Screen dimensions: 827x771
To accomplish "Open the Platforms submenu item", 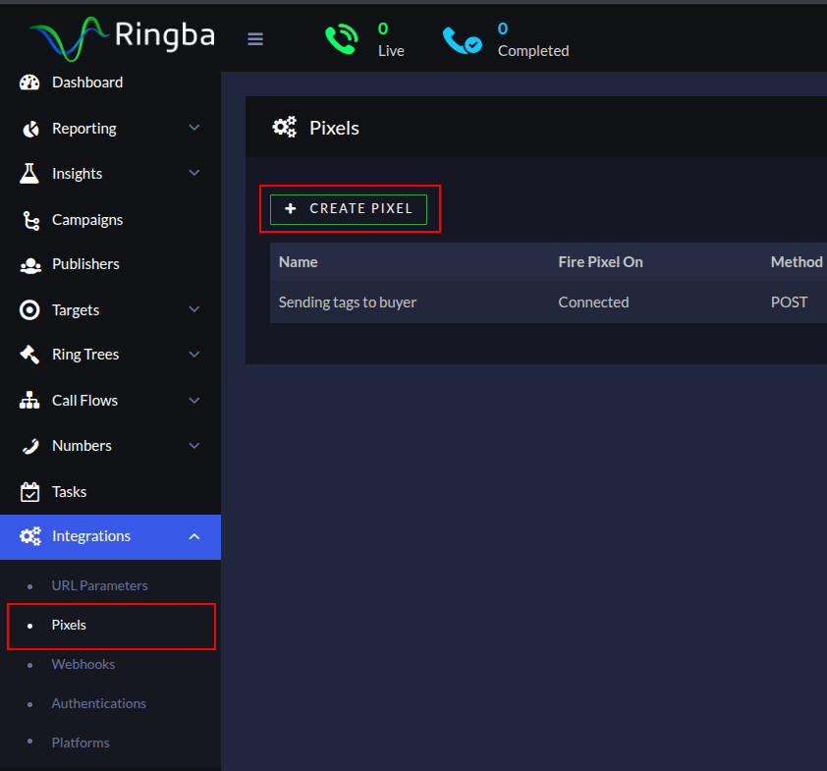I will [81, 743].
